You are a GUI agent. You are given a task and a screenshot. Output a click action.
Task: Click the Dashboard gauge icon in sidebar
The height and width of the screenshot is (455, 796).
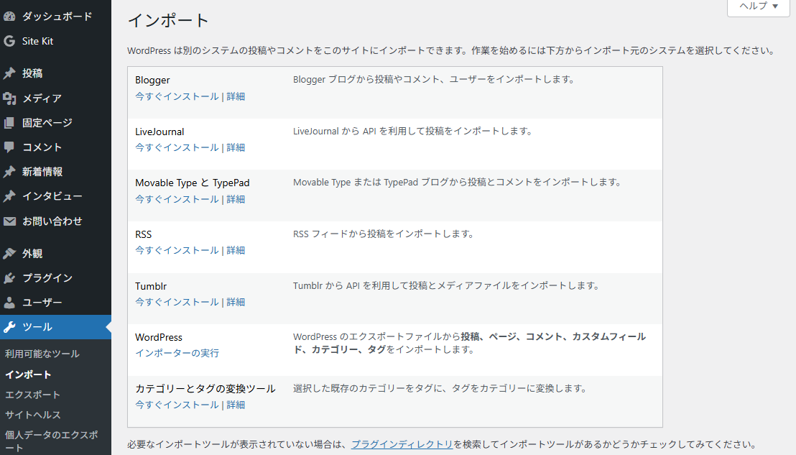click(x=9, y=16)
